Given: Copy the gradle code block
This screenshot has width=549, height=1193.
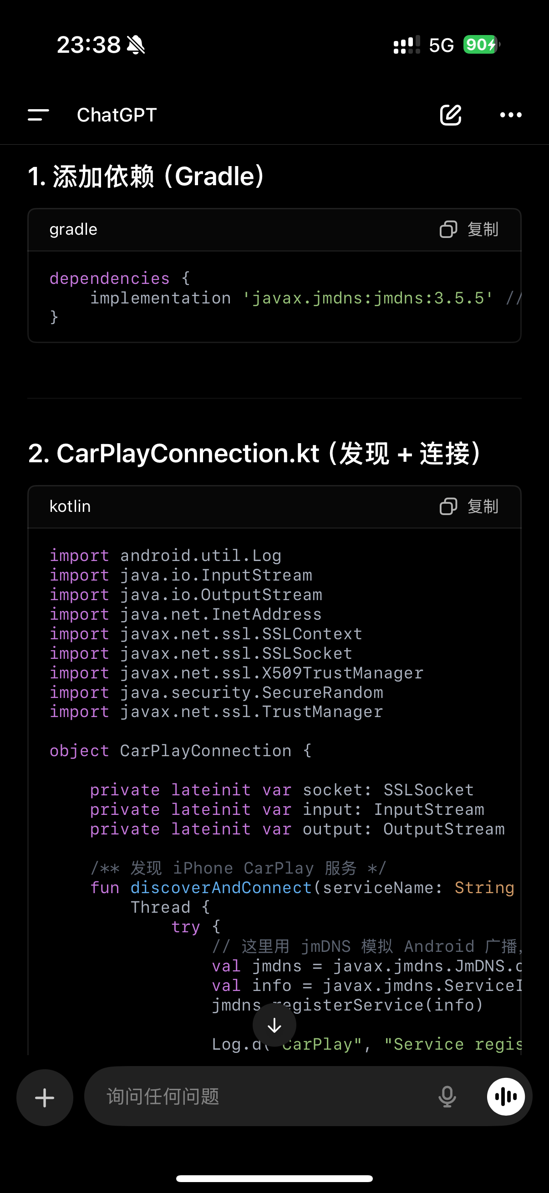Looking at the screenshot, I should (x=469, y=229).
